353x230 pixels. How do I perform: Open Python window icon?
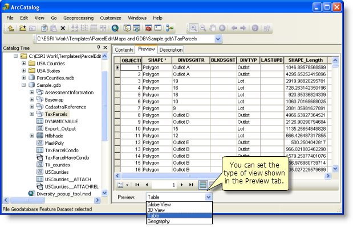(x=158, y=28)
